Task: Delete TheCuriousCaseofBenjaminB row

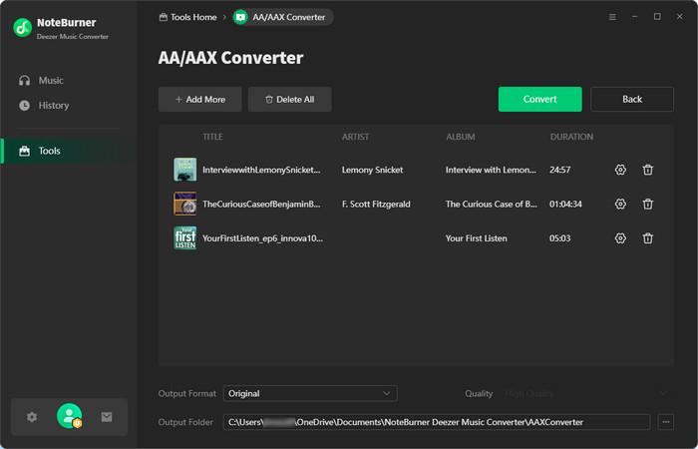Action: pos(648,204)
